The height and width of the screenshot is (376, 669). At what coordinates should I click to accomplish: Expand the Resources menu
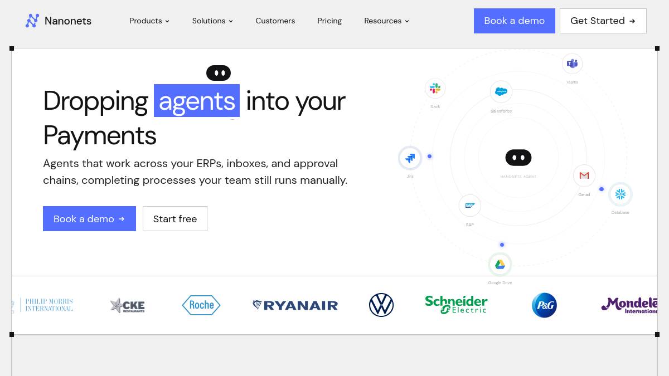tap(386, 21)
